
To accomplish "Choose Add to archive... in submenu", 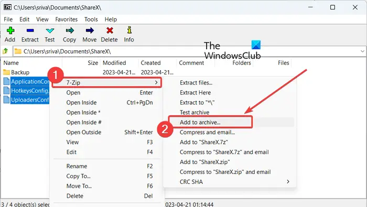I will coord(200,122).
